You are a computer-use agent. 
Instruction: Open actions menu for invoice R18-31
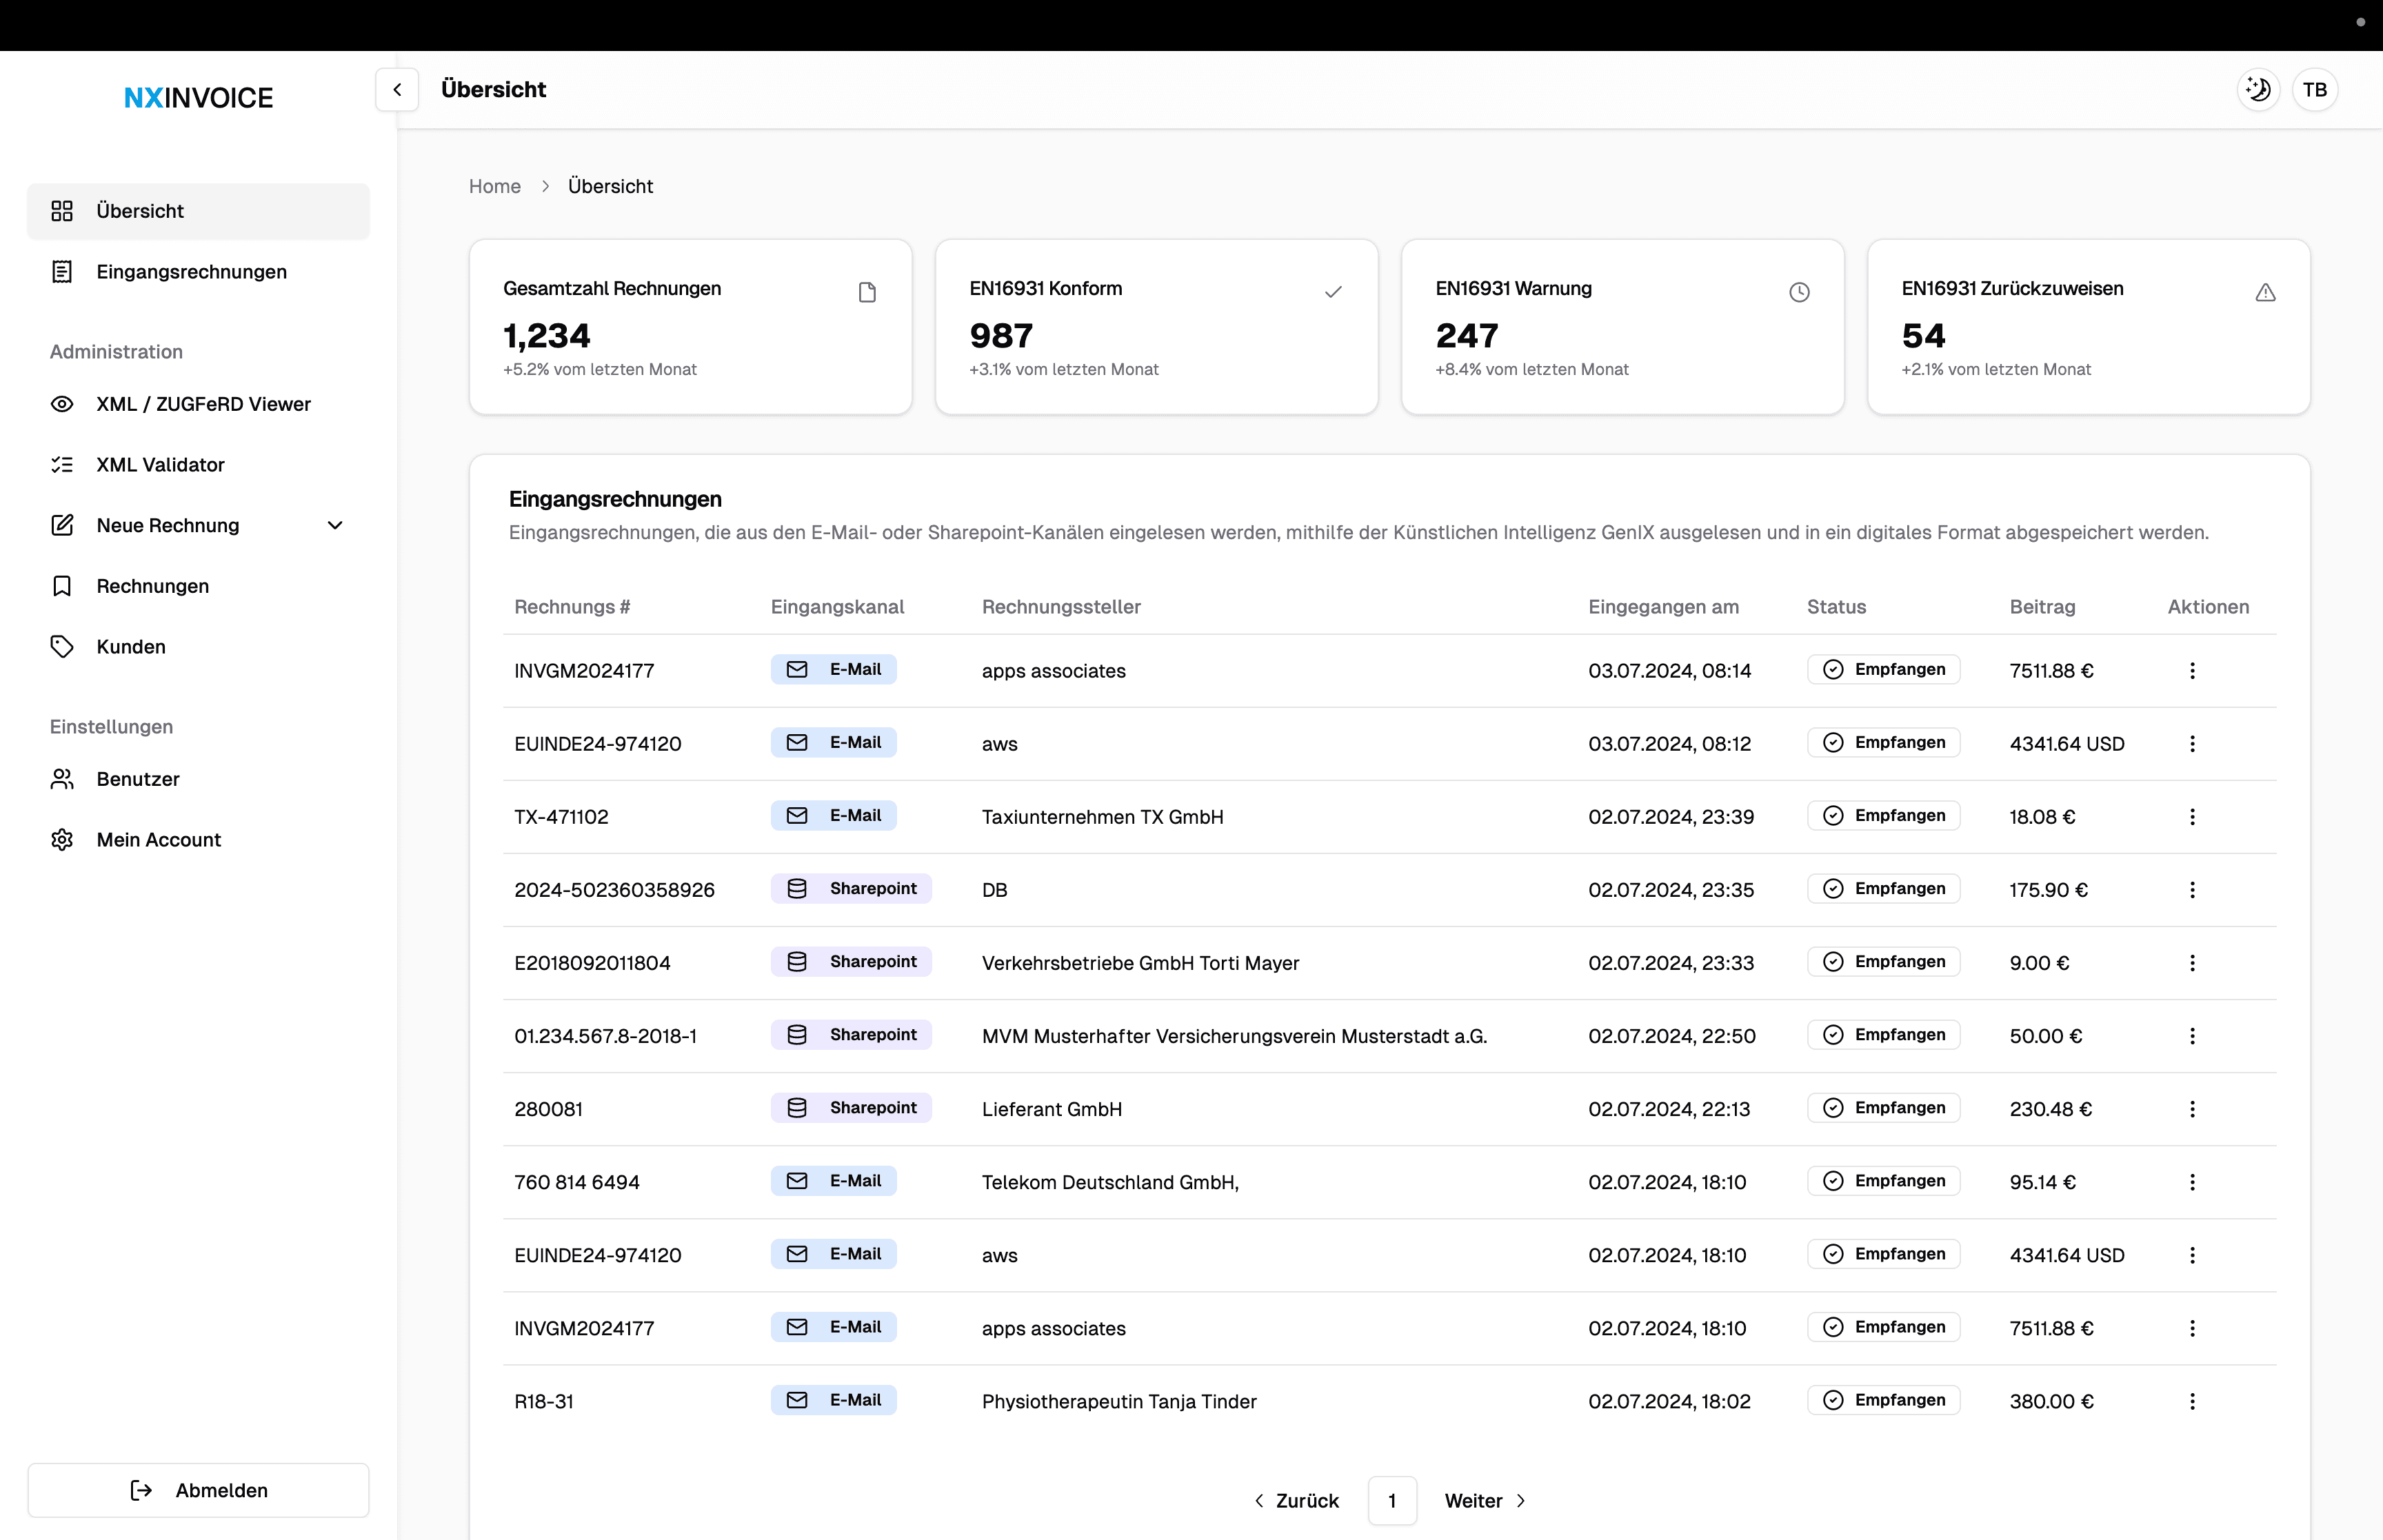coord(2192,1401)
